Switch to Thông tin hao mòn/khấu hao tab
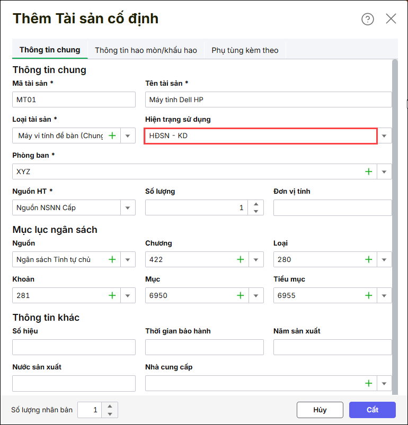 coord(146,50)
